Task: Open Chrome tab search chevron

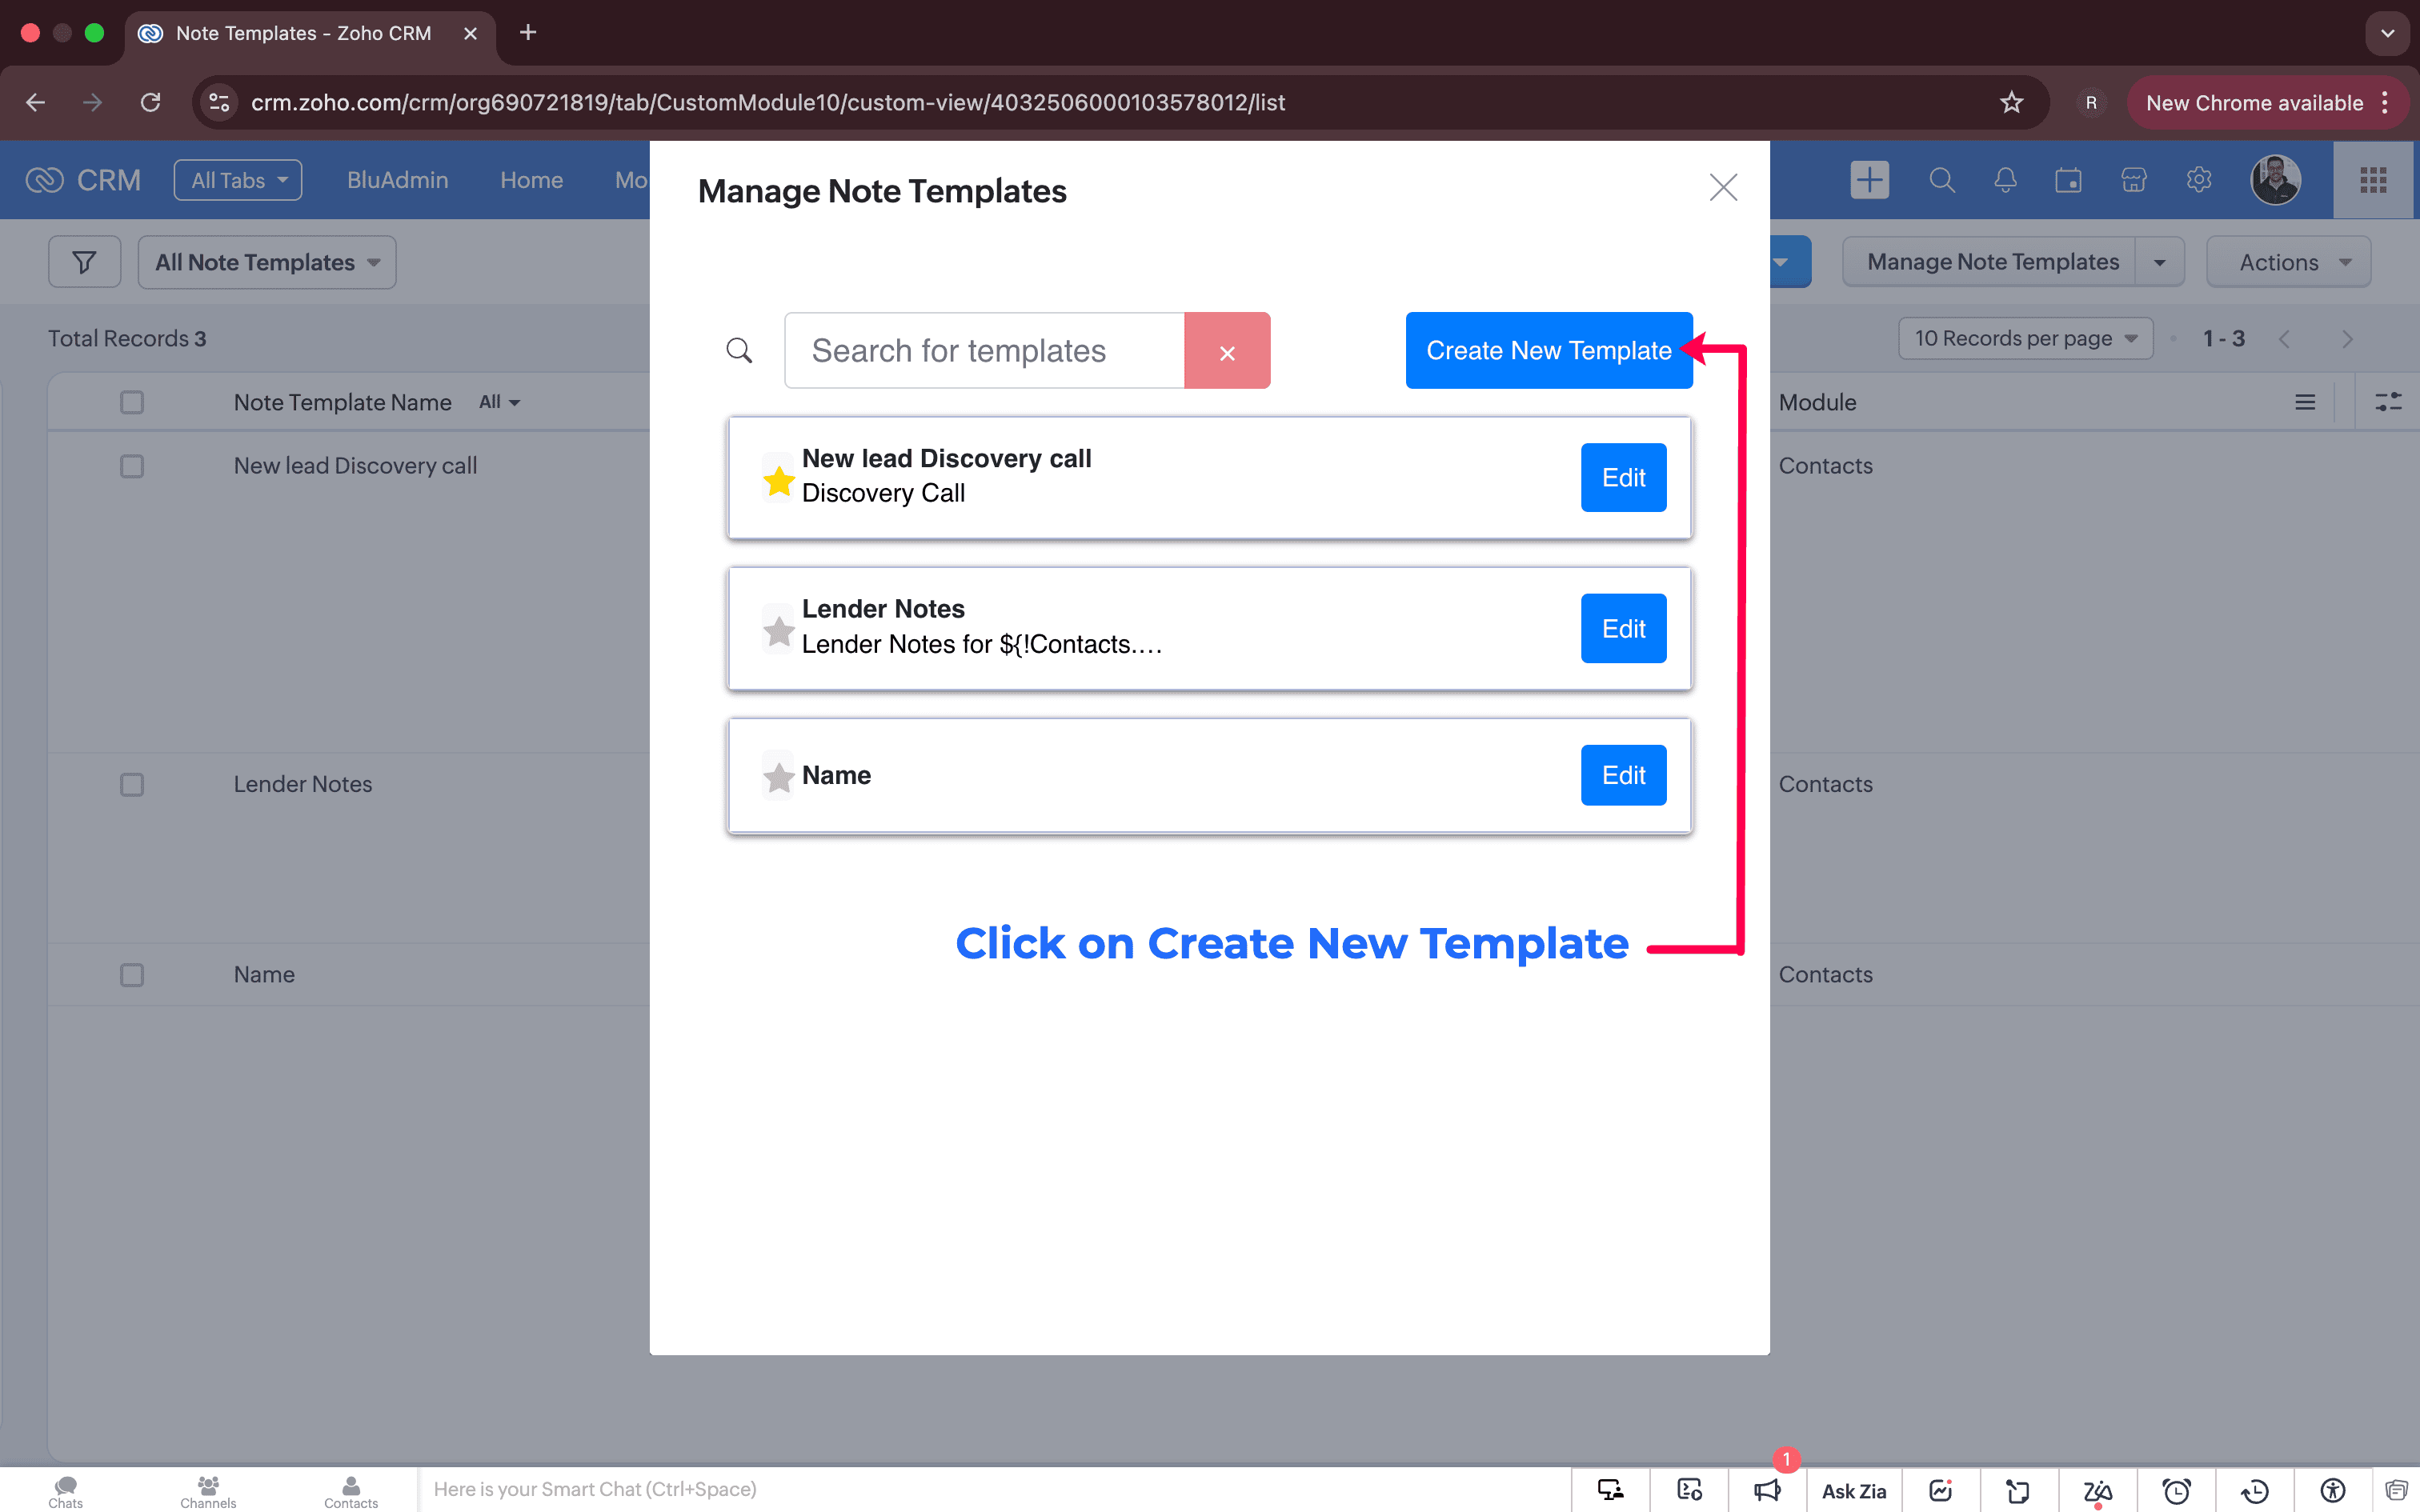Action: click(x=2387, y=33)
